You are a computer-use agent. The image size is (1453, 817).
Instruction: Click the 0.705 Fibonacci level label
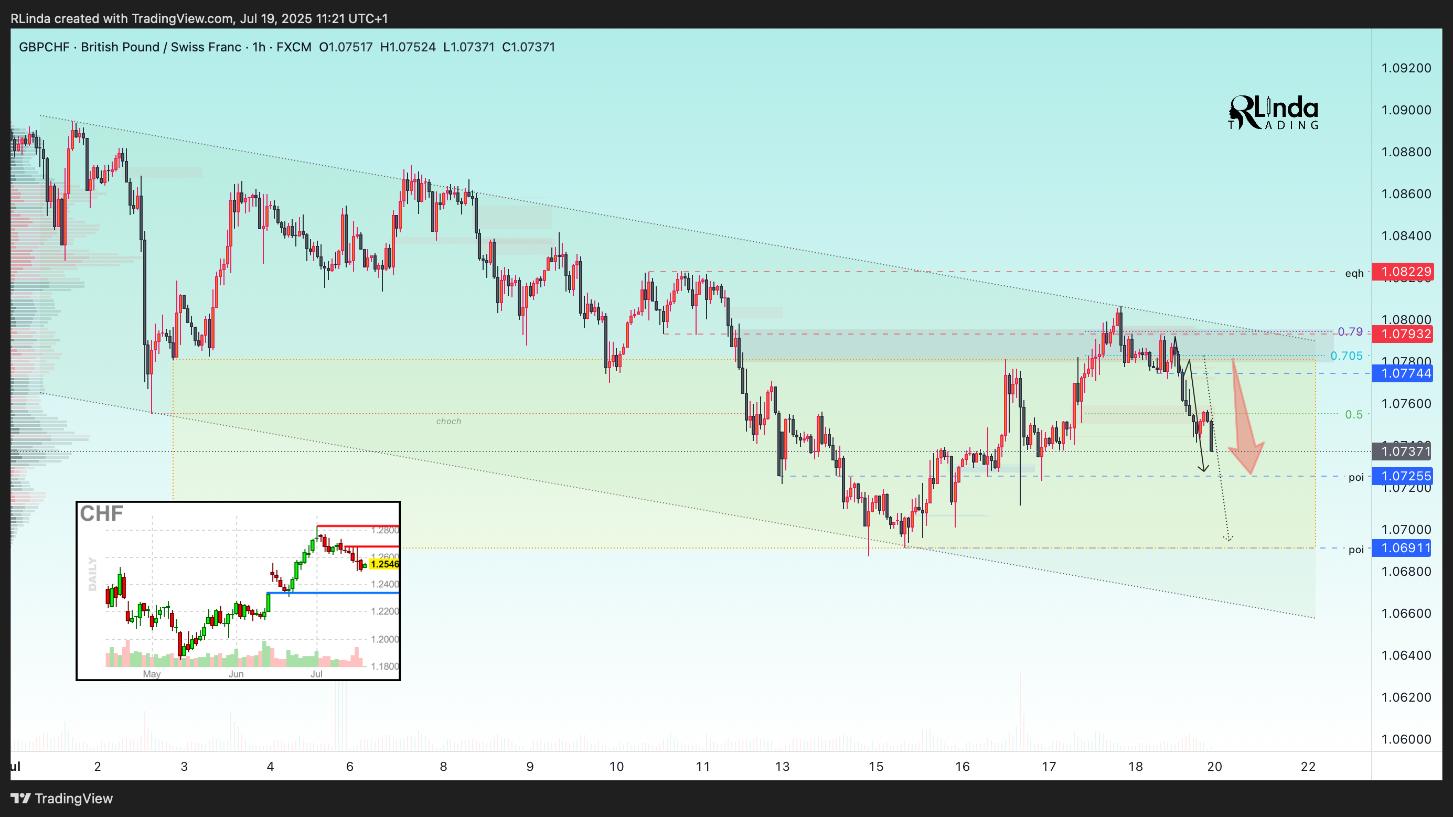click(x=1347, y=356)
